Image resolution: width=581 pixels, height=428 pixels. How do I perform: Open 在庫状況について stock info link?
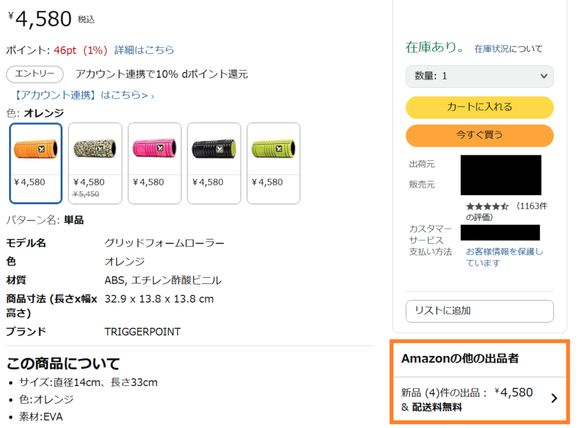pos(508,49)
